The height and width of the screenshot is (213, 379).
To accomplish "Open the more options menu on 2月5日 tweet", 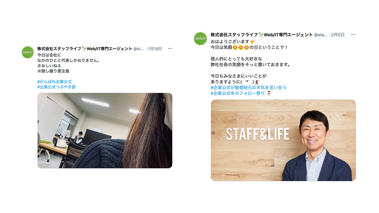I will pos(353,35).
